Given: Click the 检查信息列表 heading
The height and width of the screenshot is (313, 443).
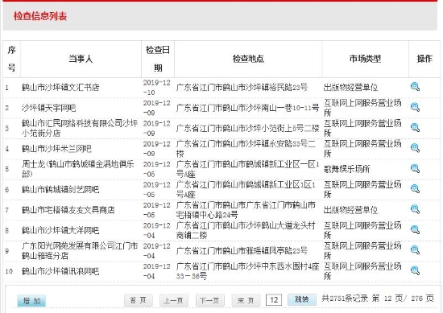Looking at the screenshot, I should pos(40,16).
